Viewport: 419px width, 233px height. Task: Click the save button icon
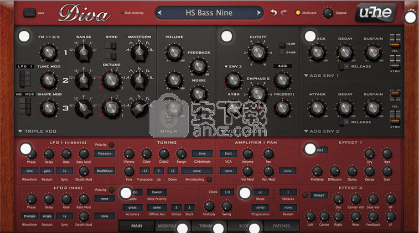(29, 12)
